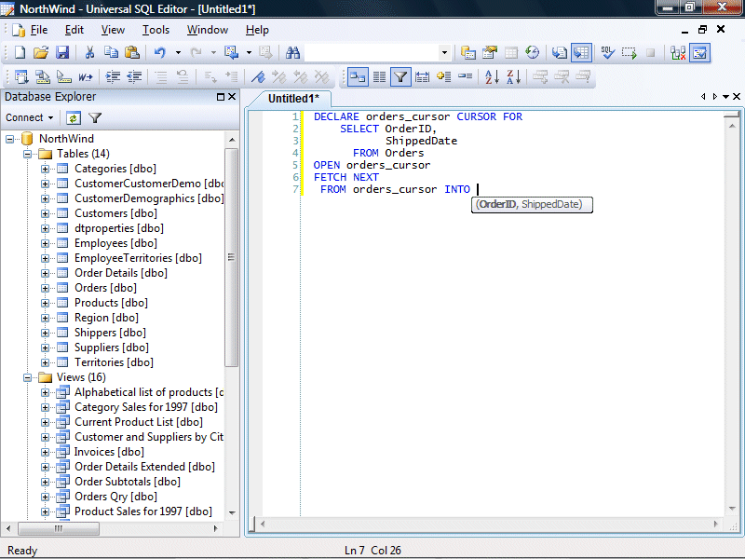Click the database icon with the red X
The height and width of the screenshot is (559, 745).
pyautogui.click(x=678, y=52)
